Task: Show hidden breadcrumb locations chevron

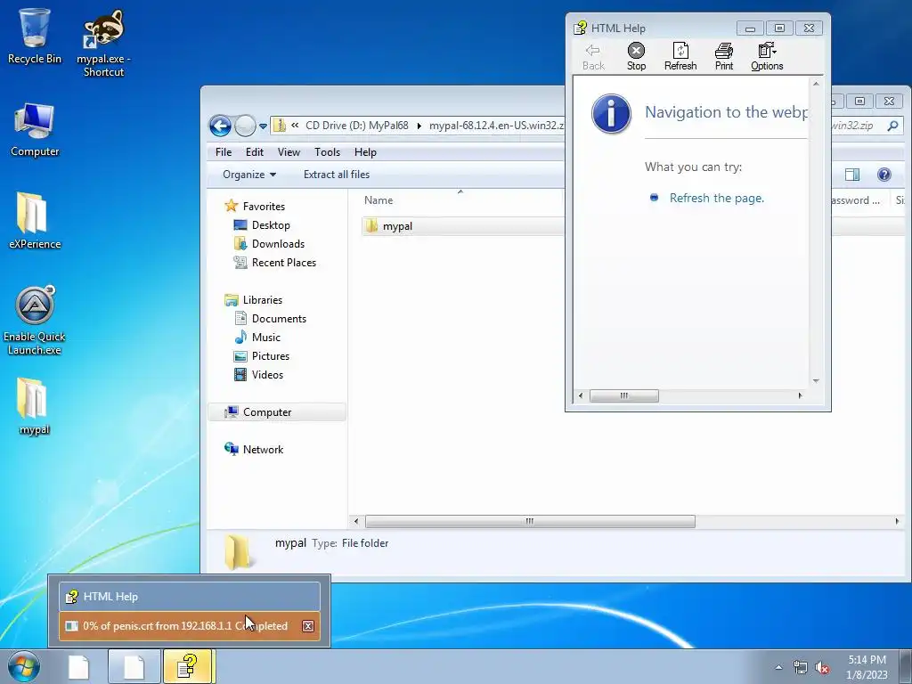Action: (295, 125)
